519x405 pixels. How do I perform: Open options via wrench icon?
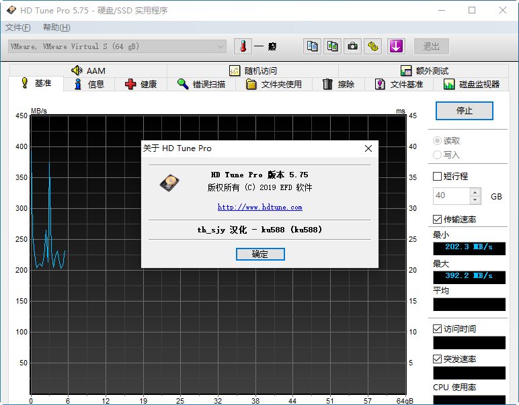coord(373,46)
